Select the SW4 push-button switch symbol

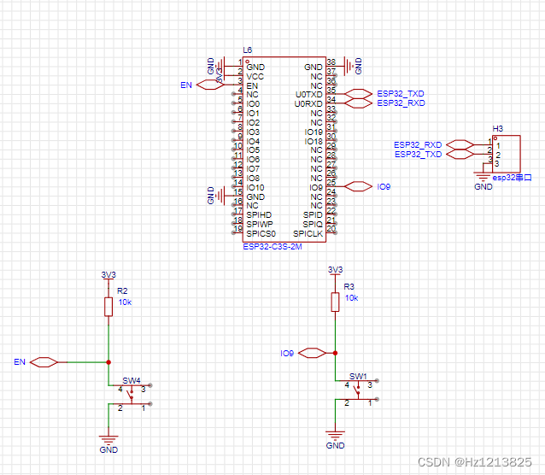(132, 395)
